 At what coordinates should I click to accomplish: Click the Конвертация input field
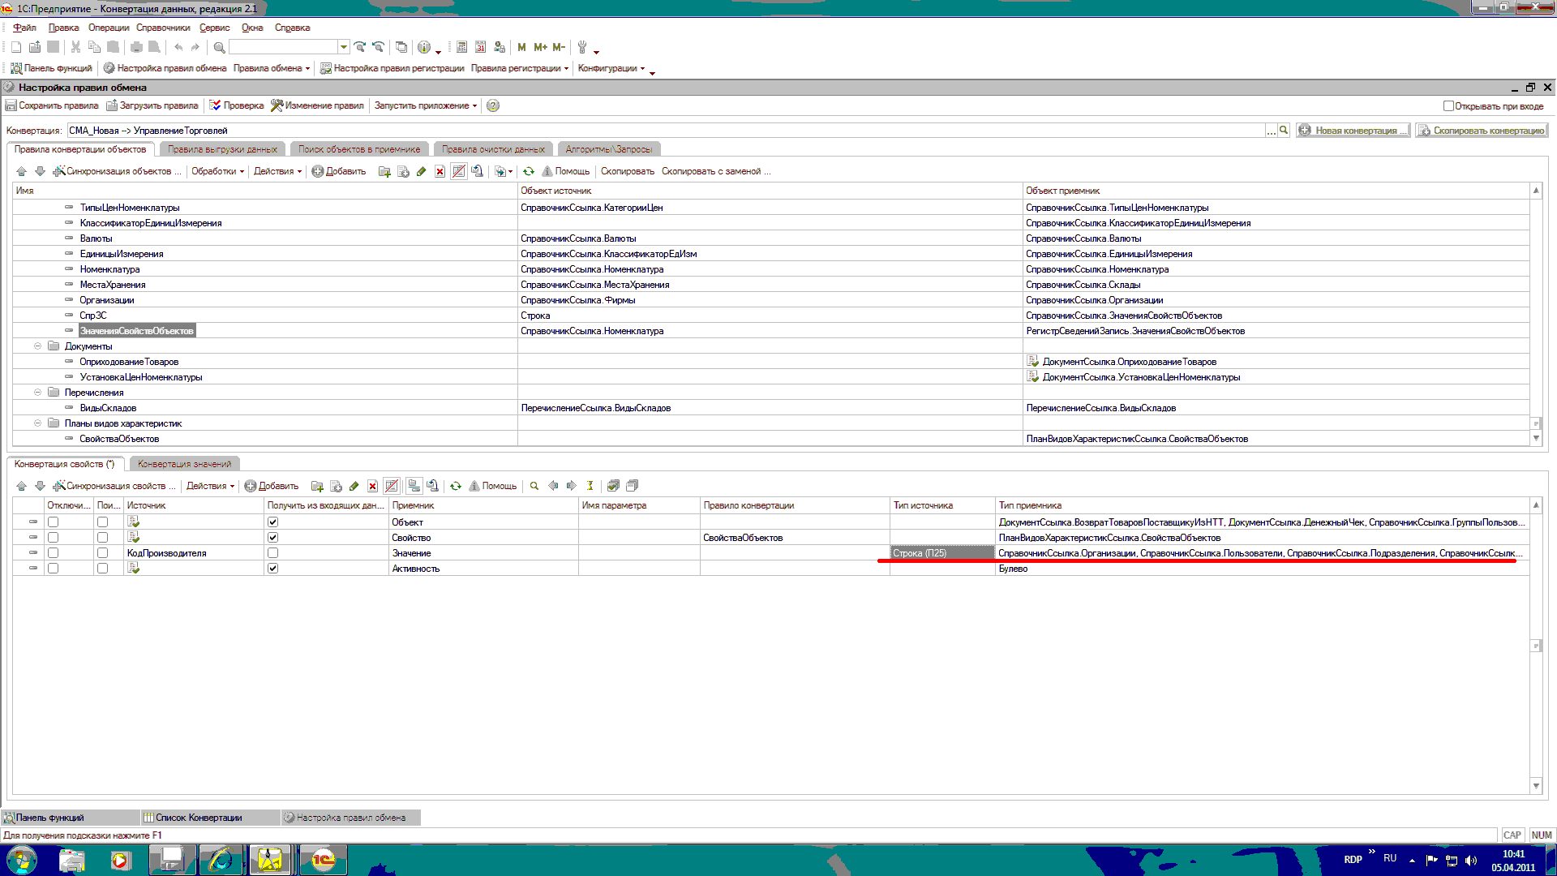pos(665,130)
